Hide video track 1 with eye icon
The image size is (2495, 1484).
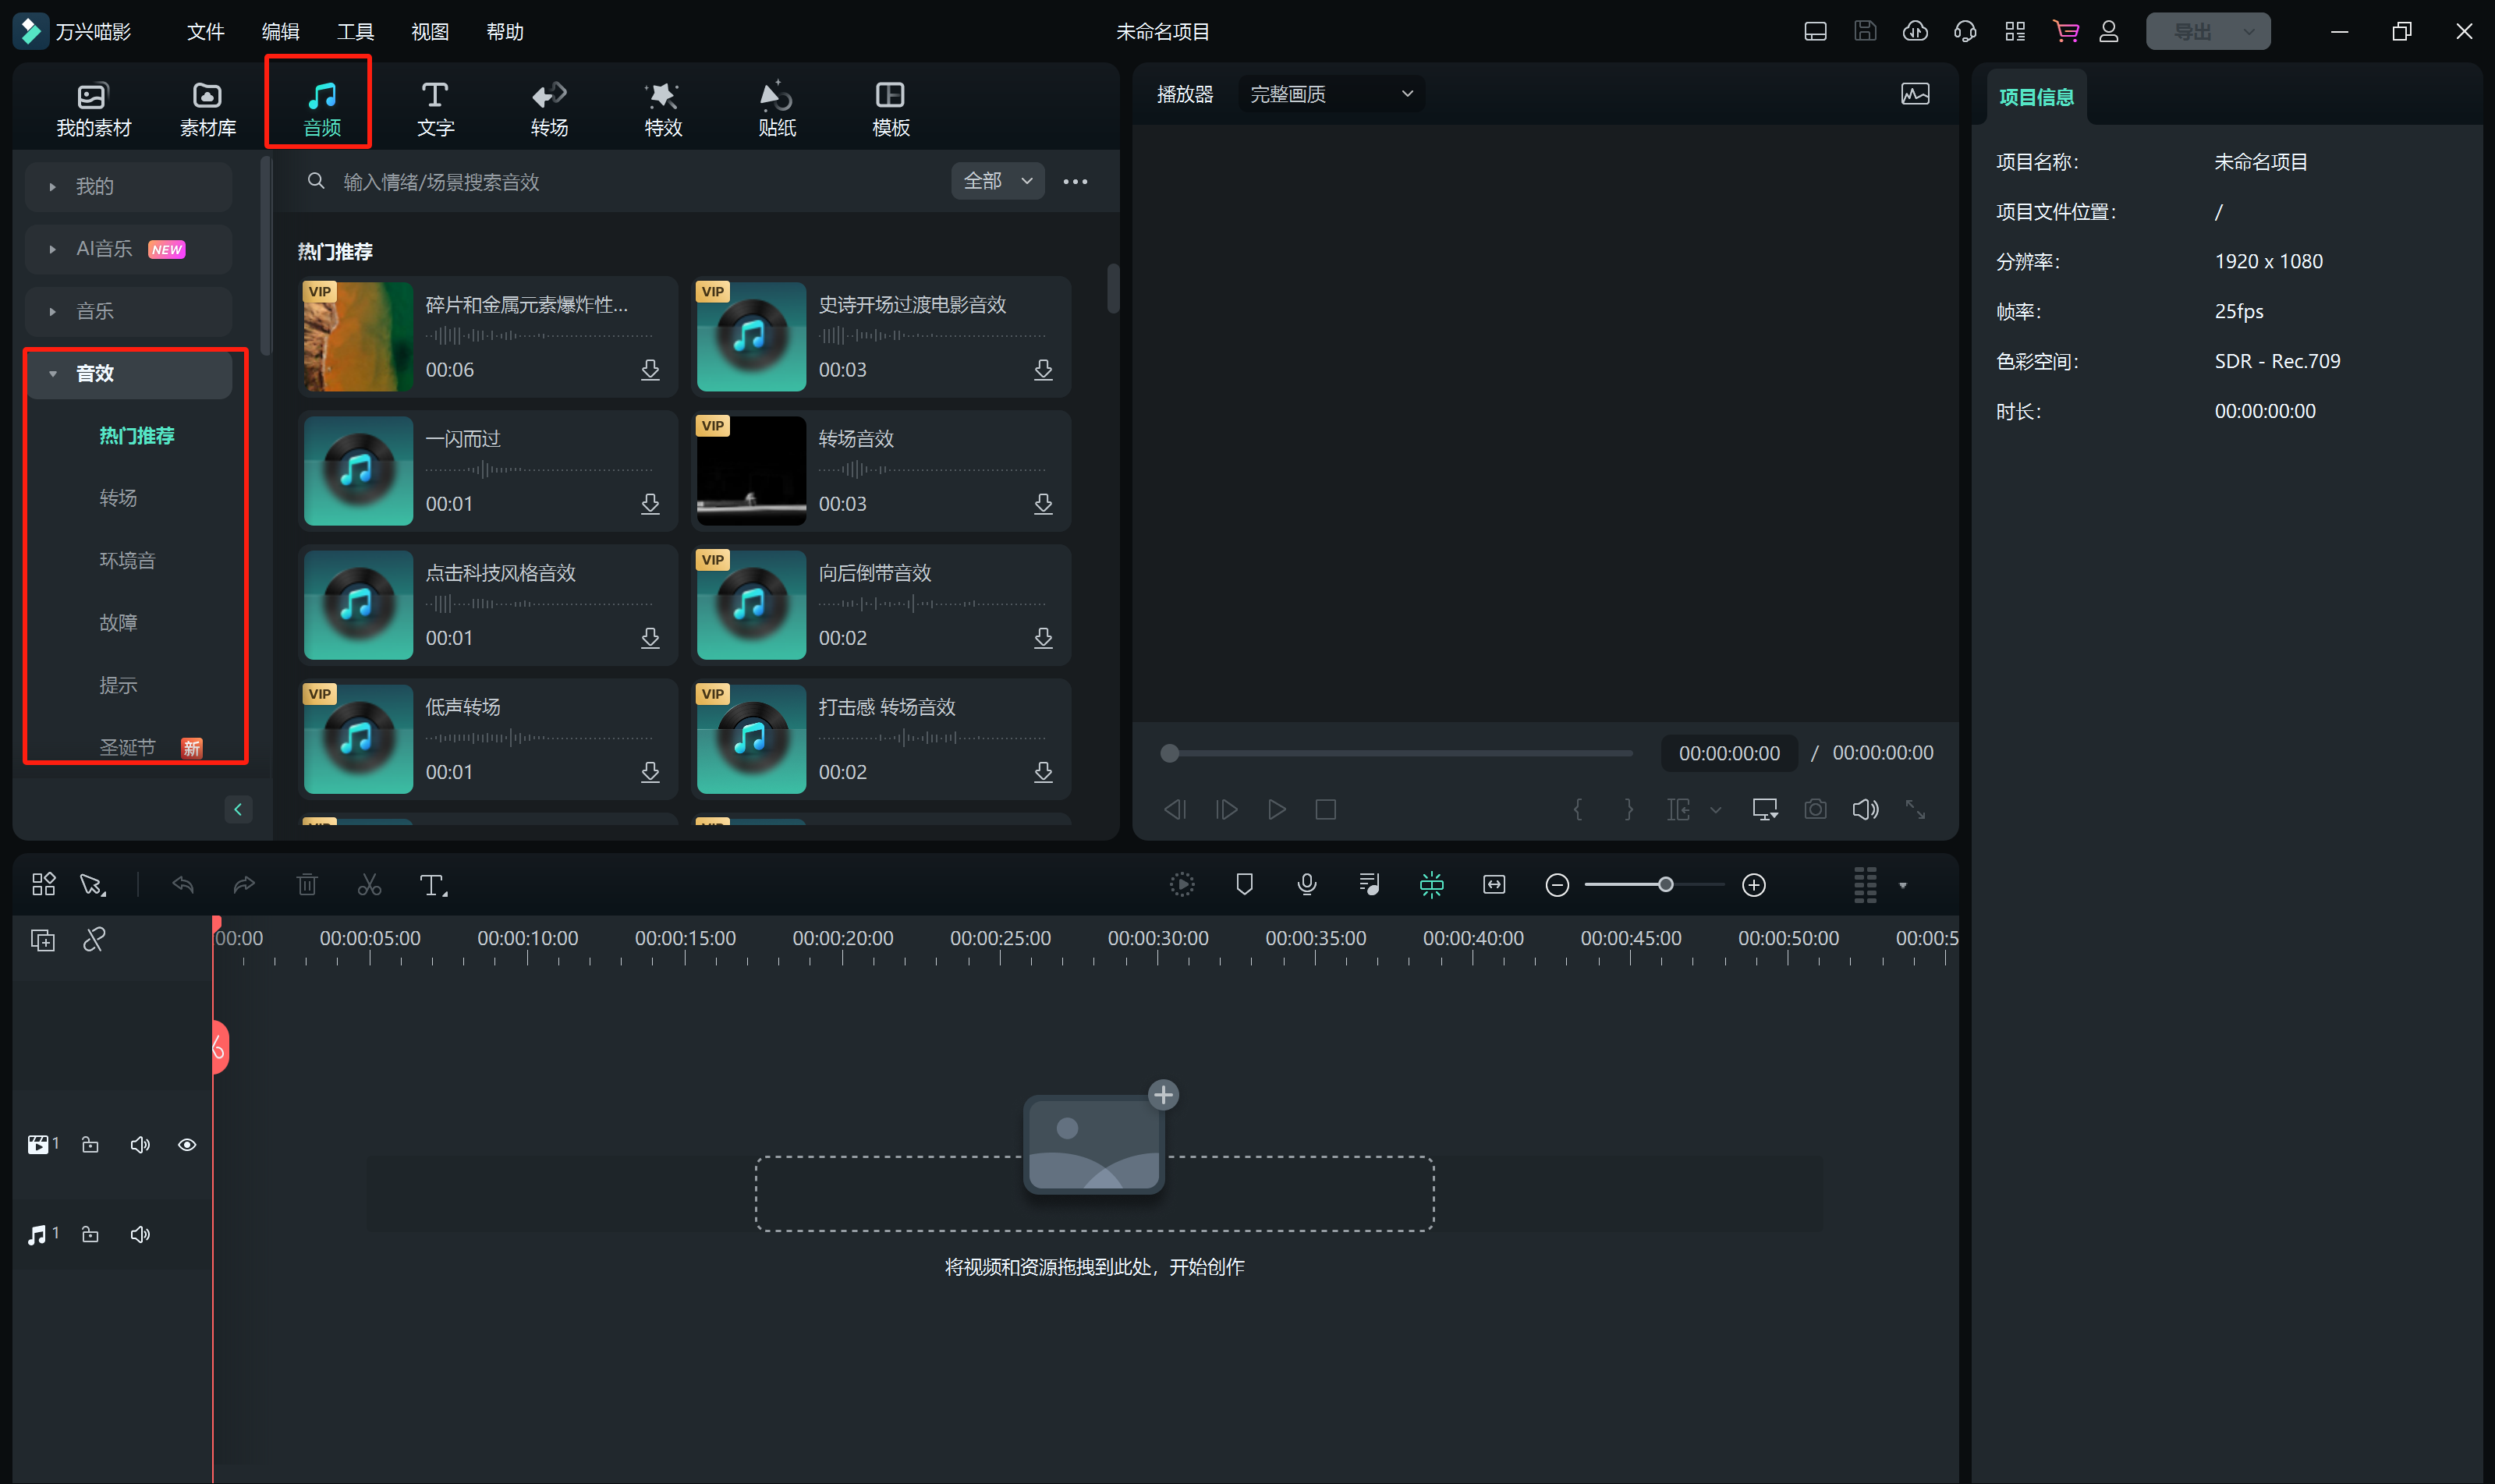coord(187,1145)
